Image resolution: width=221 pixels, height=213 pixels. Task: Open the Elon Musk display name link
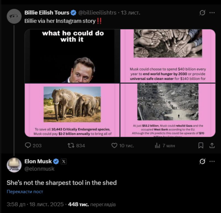tap(38, 161)
